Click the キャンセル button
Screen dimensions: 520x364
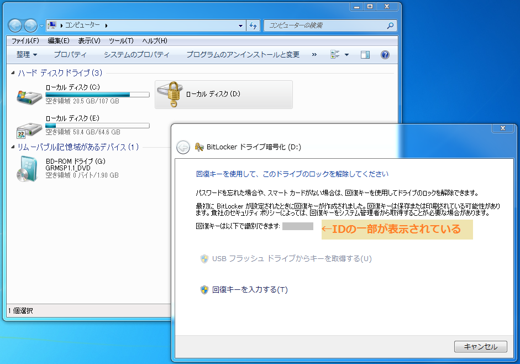point(481,346)
